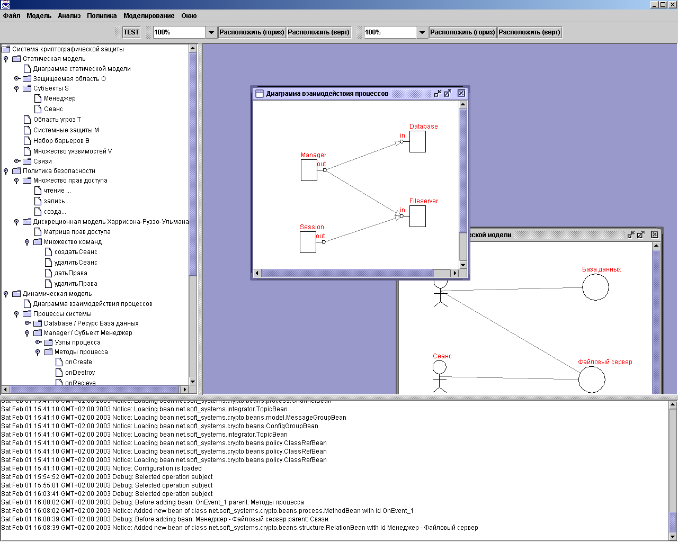
Task: Open the Файл menu
Action: click(12, 16)
